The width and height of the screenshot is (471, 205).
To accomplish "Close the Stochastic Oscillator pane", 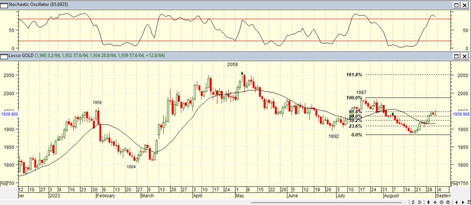I will tap(465, 5).
